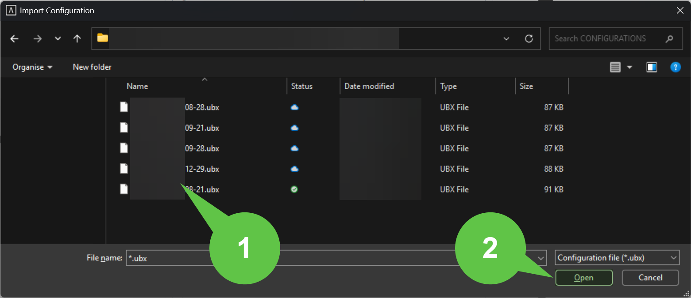This screenshot has width=691, height=298.
Task: Open the Organise menu
Action: tap(32, 67)
